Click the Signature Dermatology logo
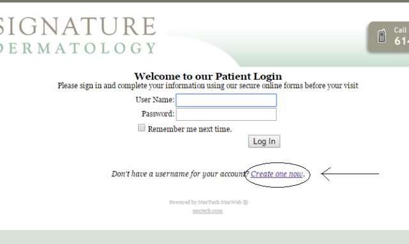 click(78, 35)
